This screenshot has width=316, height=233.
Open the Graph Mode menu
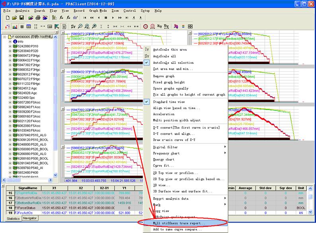coord(98,11)
